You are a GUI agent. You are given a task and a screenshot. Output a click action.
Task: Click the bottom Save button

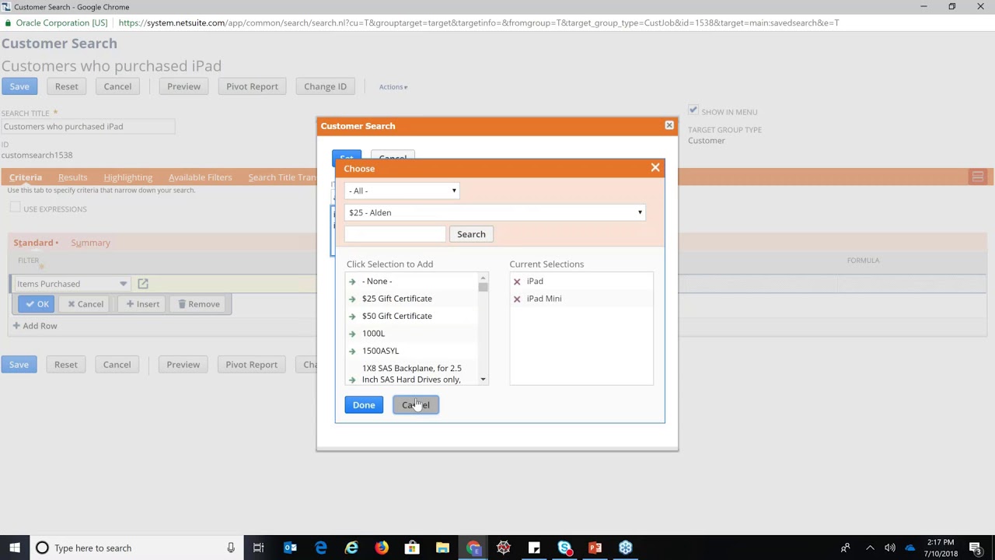pos(19,365)
